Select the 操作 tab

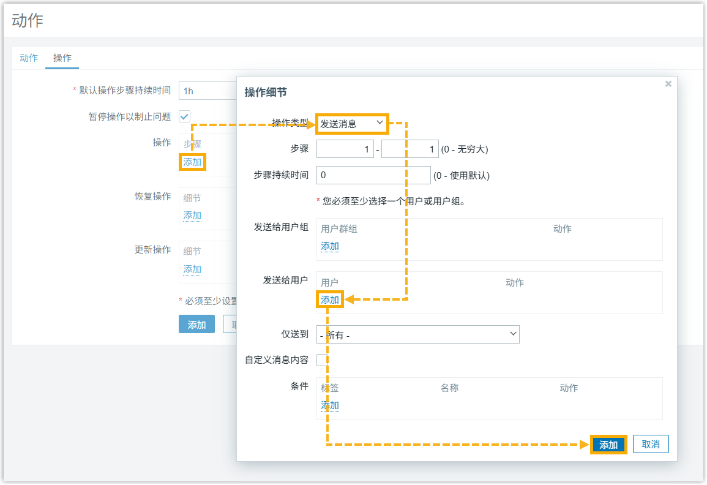coord(62,58)
